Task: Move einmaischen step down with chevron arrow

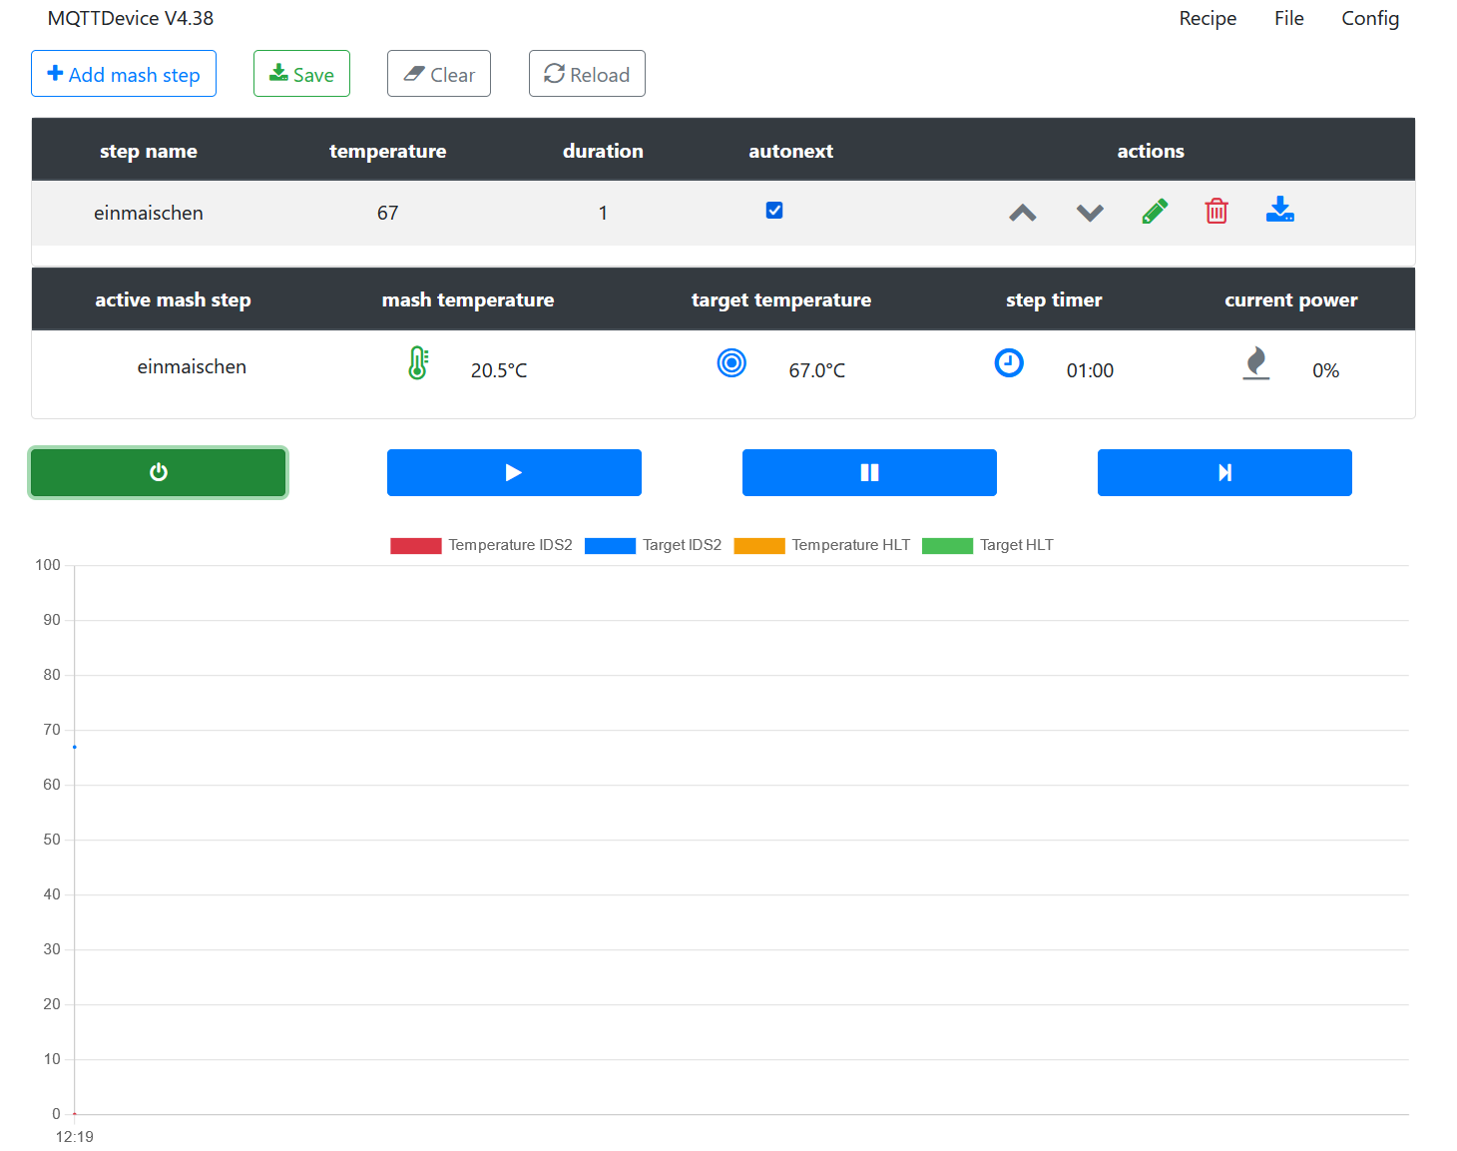Action: point(1090,213)
